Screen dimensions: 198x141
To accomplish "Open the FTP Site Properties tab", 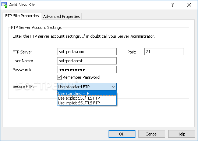I will (x=22, y=16).
